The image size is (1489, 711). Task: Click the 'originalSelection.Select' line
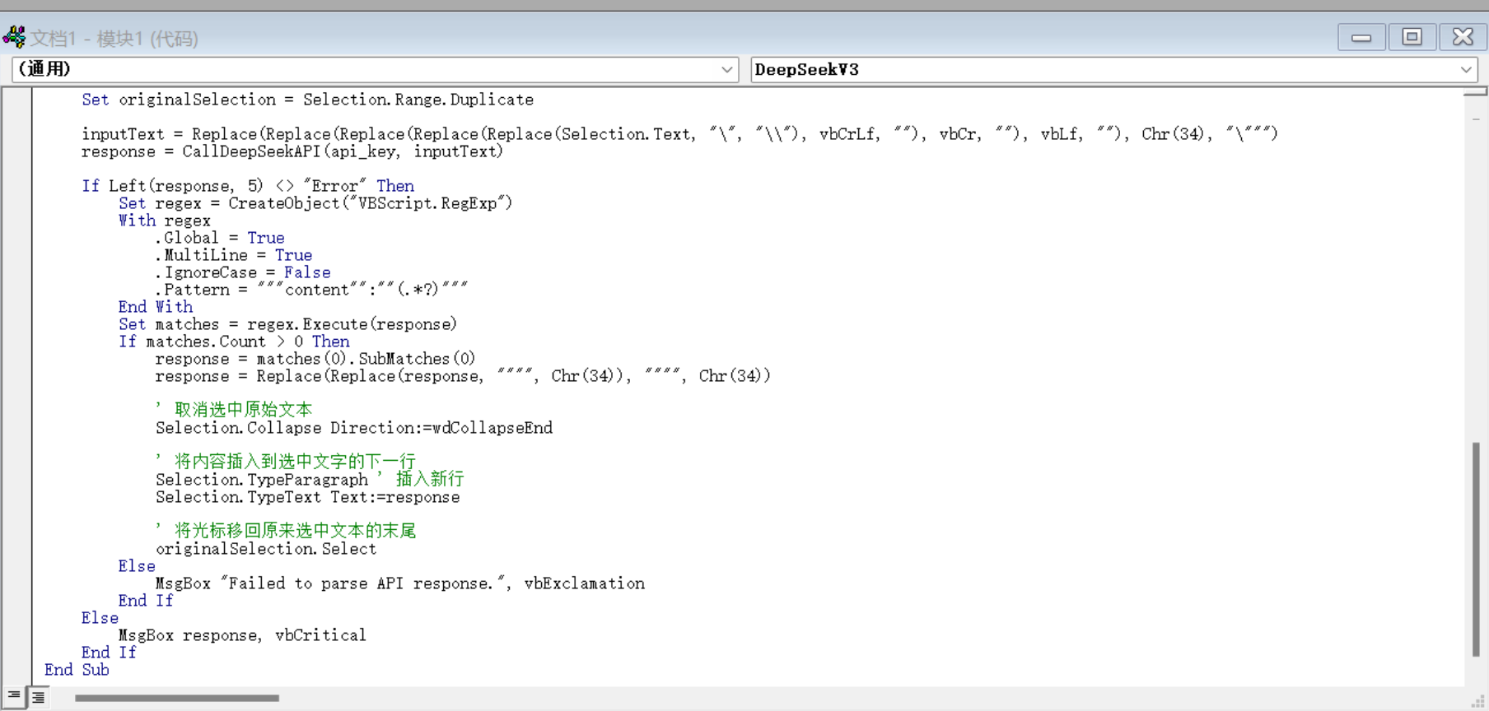tap(266, 549)
